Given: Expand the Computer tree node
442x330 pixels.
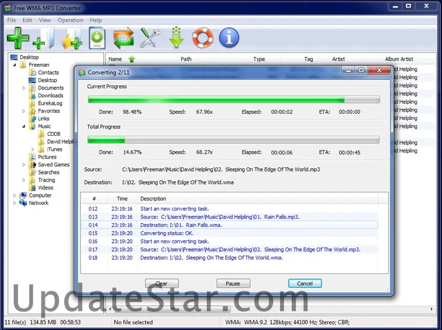Looking at the screenshot, I should coord(14,195).
